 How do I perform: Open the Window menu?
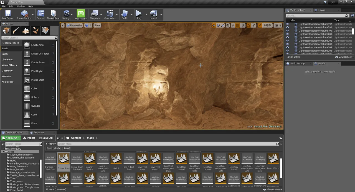point(21,6)
